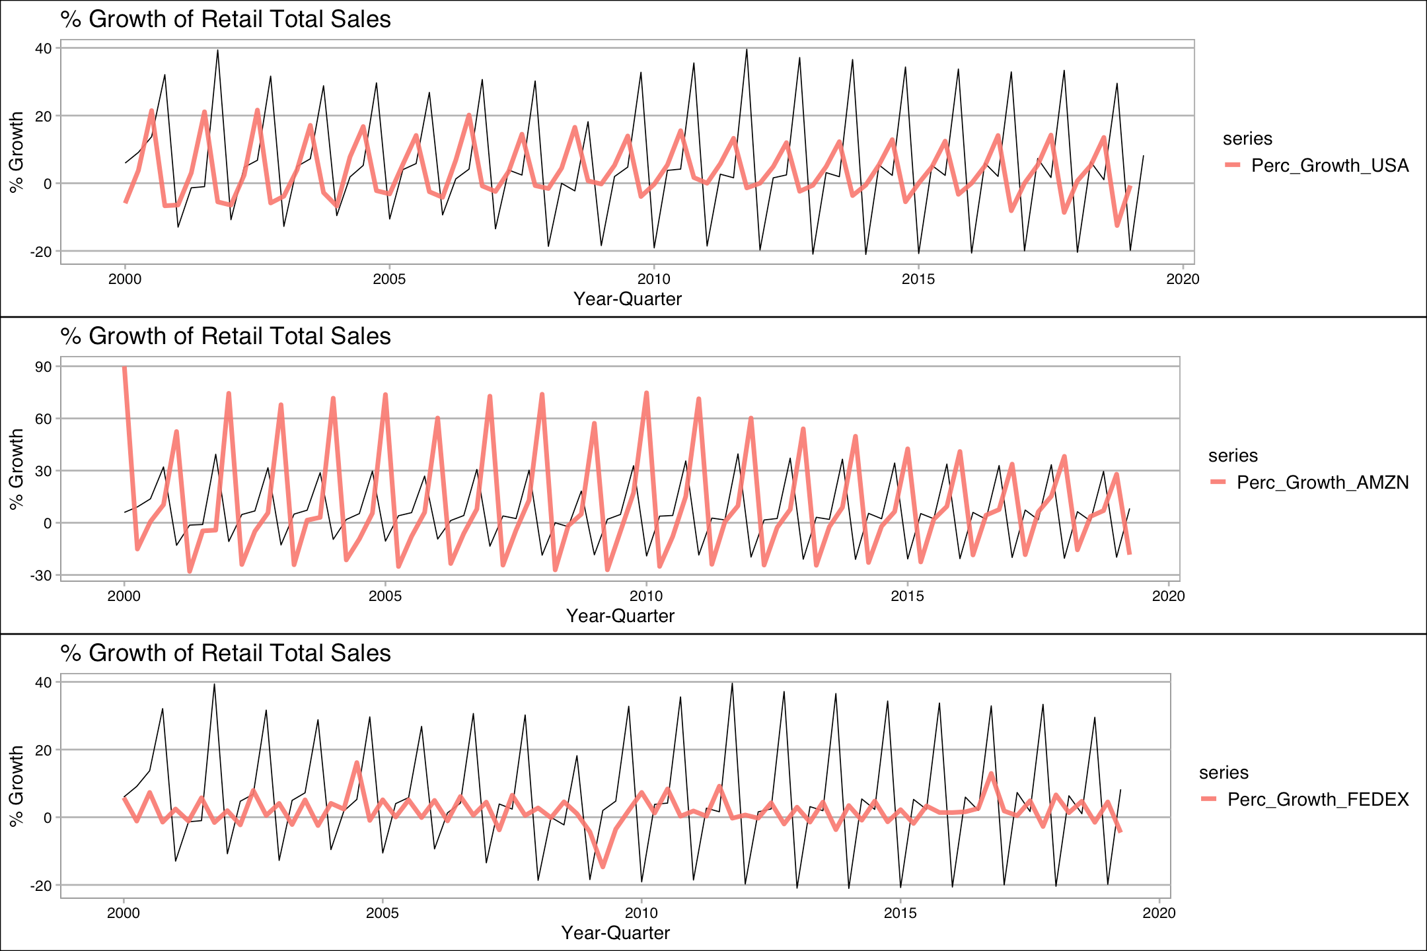
Task: Click the -30 y-axis tick in AMZN chart
Action: [41, 575]
